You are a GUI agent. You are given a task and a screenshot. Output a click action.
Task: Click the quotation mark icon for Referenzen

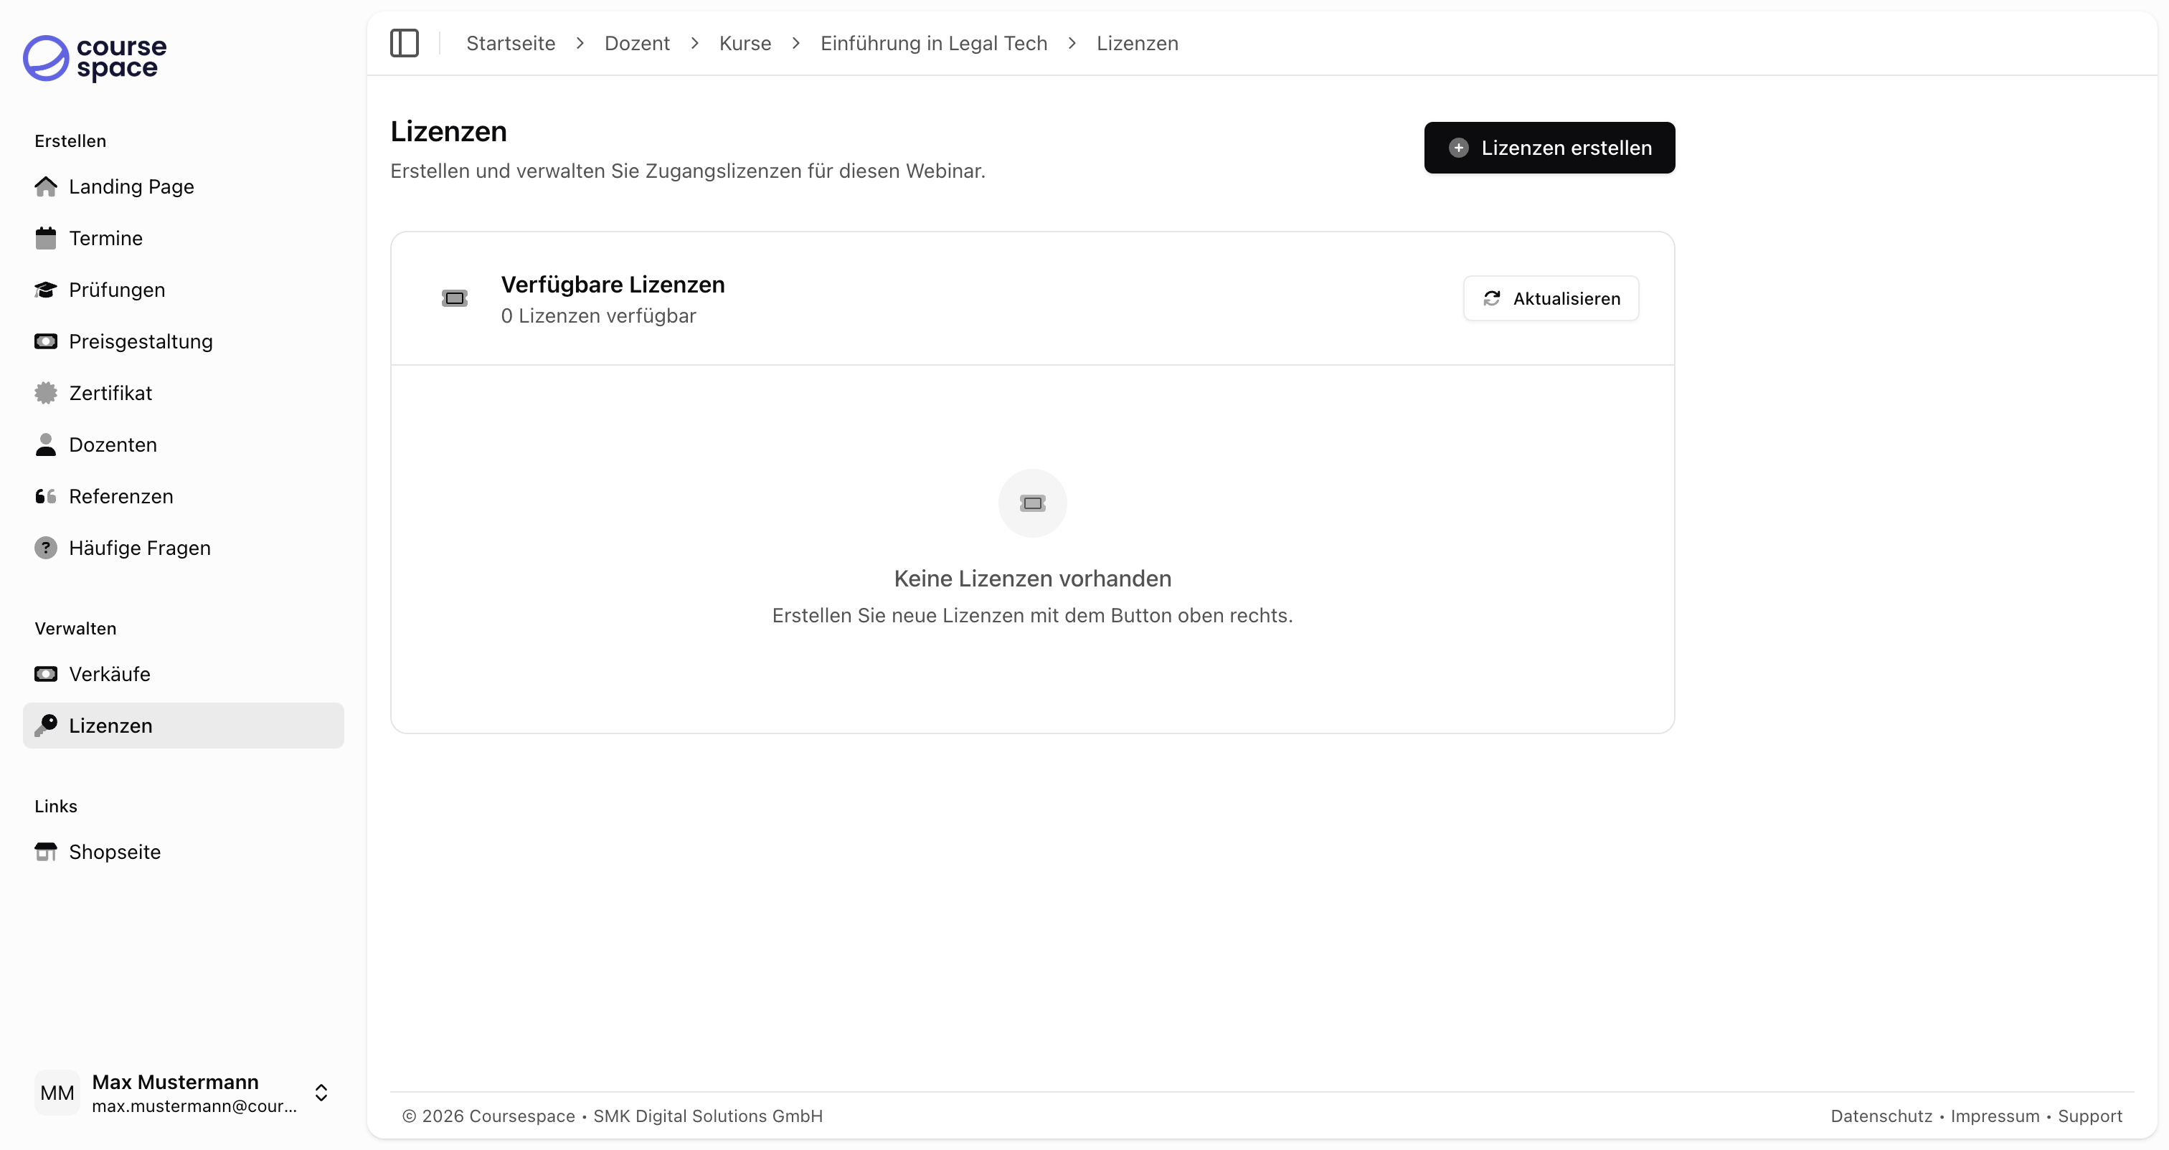(x=45, y=496)
